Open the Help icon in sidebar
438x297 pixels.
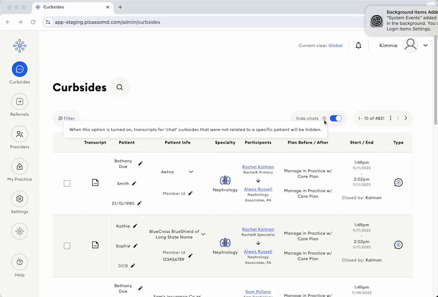tap(19, 262)
